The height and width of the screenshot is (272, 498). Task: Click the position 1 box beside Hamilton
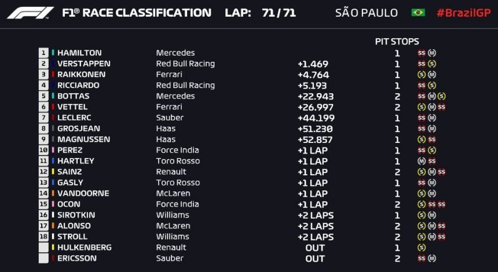click(43, 53)
